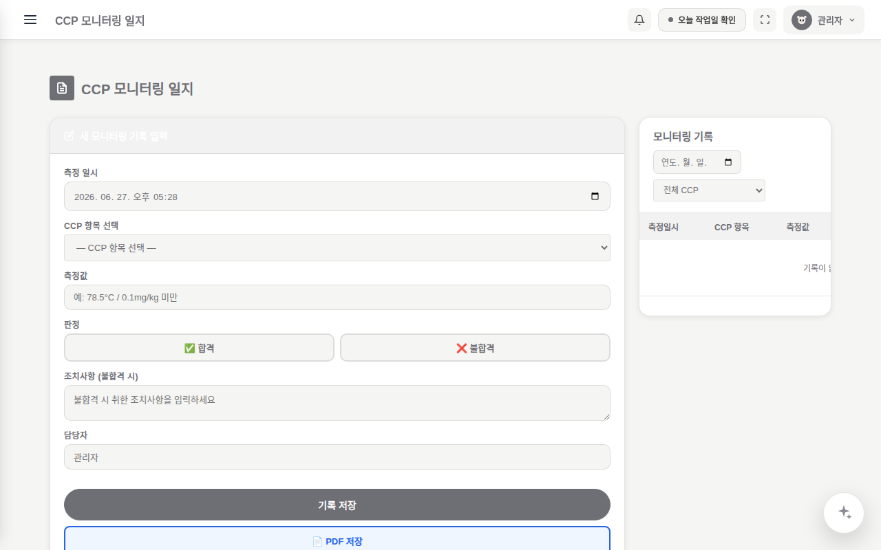
Task: Expand the 관리자 user menu chevron
Action: (852, 20)
